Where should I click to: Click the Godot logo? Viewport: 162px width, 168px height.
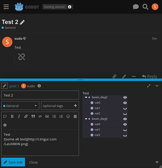coord(27,7)
